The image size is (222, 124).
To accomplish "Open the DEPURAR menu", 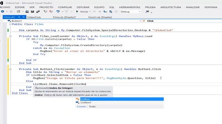I will [83, 7].
